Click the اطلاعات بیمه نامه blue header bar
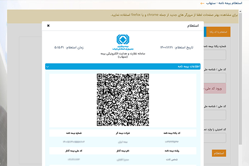 pyautogui.click(x=123, y=66)
